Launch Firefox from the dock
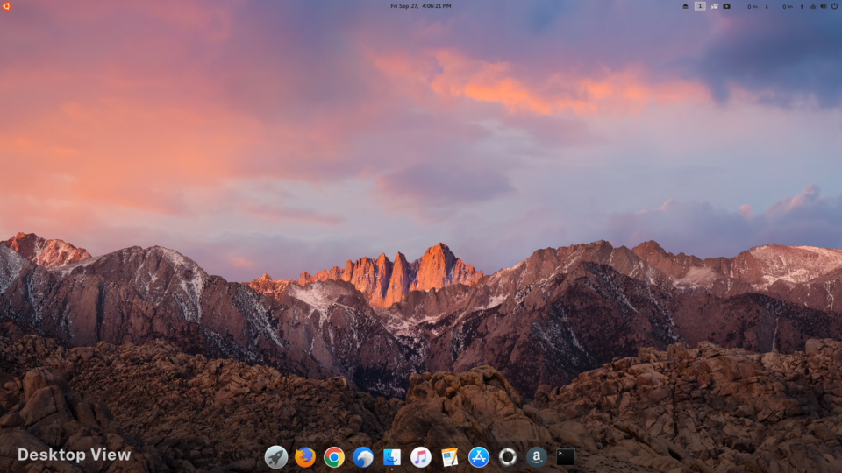 305,457
